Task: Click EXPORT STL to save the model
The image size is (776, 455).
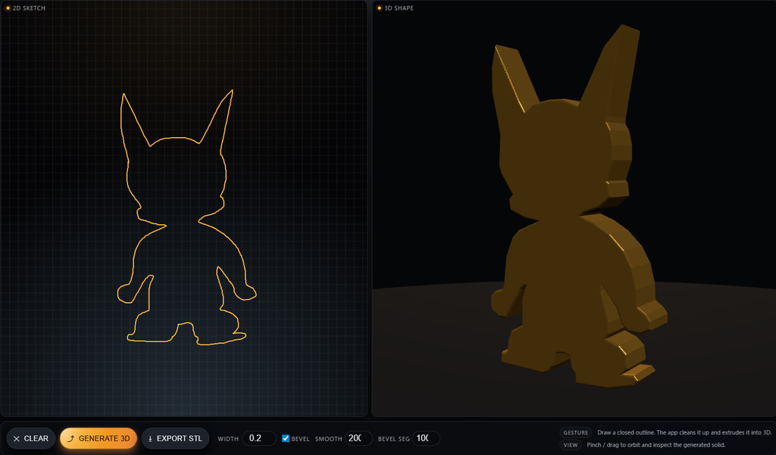Action: coord(175,438)
